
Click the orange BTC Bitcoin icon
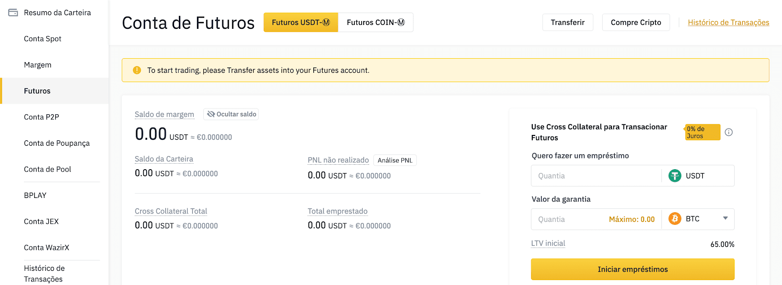pyautogui.click(x=675, y=219)
